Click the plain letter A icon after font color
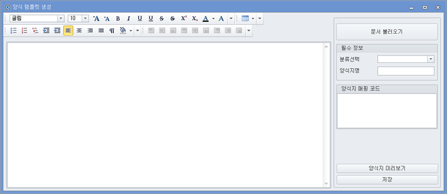The width and height of the screenshot is (447, 194). pos(221,18)
